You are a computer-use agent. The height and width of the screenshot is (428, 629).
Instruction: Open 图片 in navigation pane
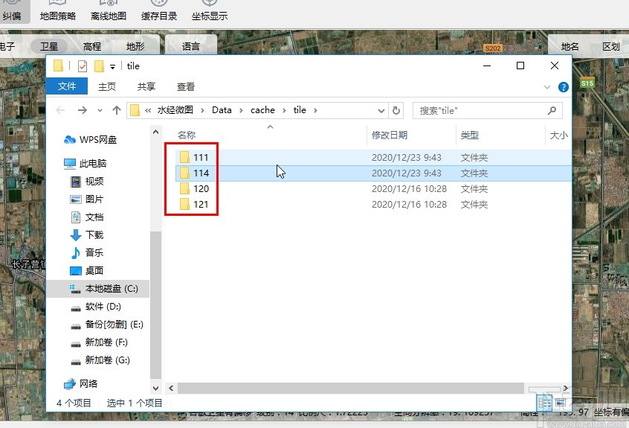87,199
